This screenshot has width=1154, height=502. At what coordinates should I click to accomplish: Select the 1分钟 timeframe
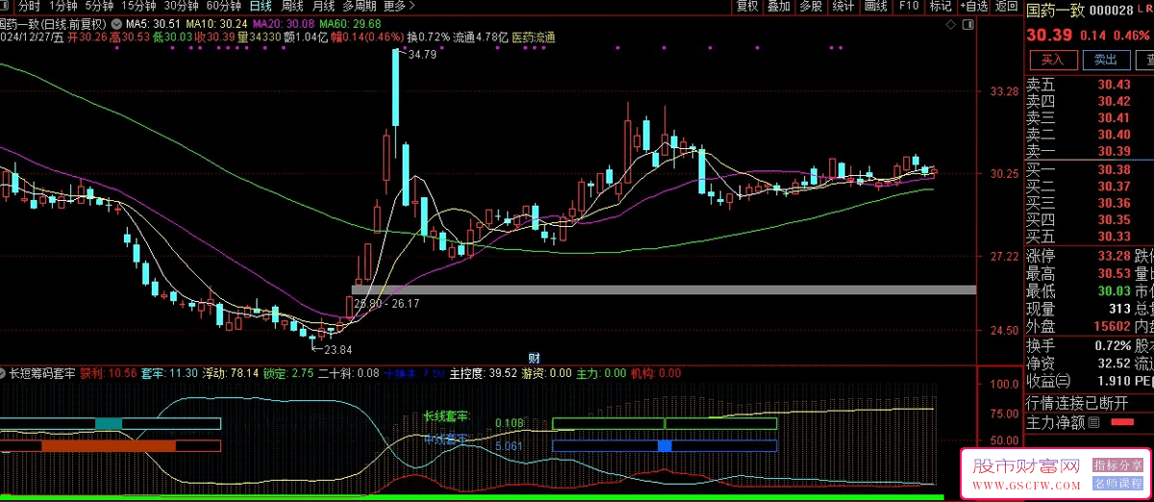pyautogui.click(x=62, y=6)
